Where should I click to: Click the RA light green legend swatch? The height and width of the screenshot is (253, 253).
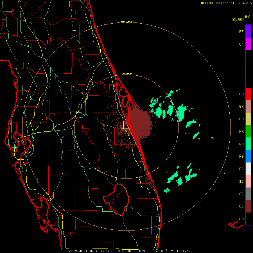(x=248, y=144)
